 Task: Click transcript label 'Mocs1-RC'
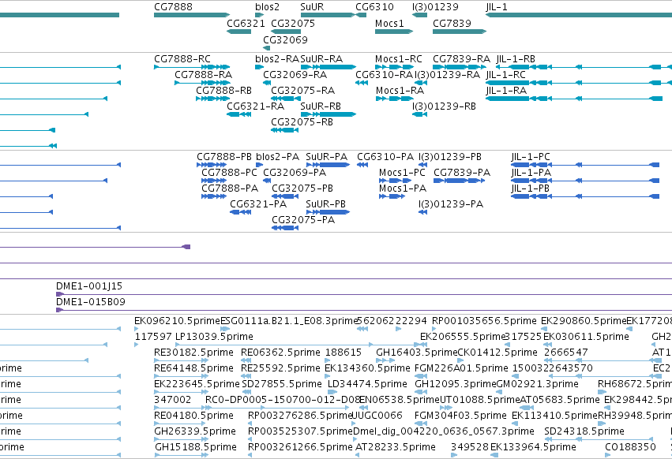coord(399,58)
